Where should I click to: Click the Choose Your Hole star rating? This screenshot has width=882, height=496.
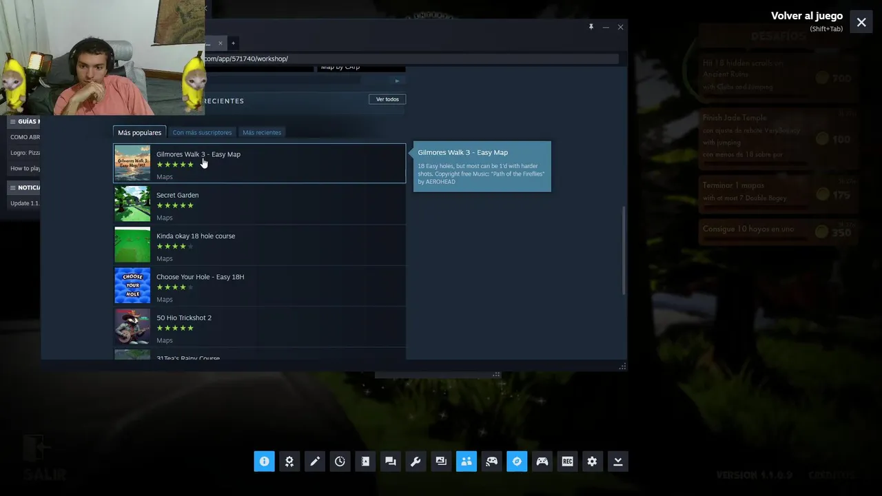coord(175,287)
